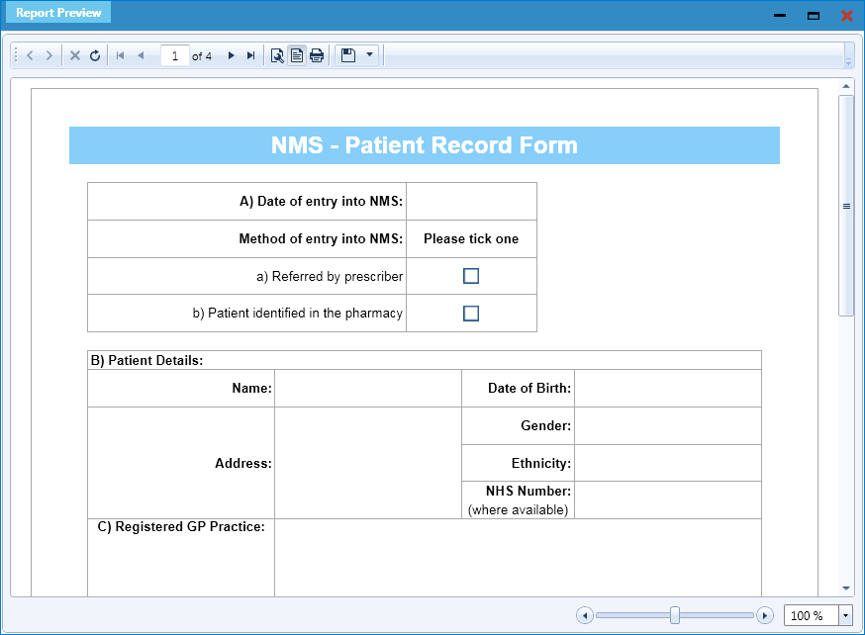Jump to the last page
Viewport: 865px width, 635px height.
(x=251, y=55)
